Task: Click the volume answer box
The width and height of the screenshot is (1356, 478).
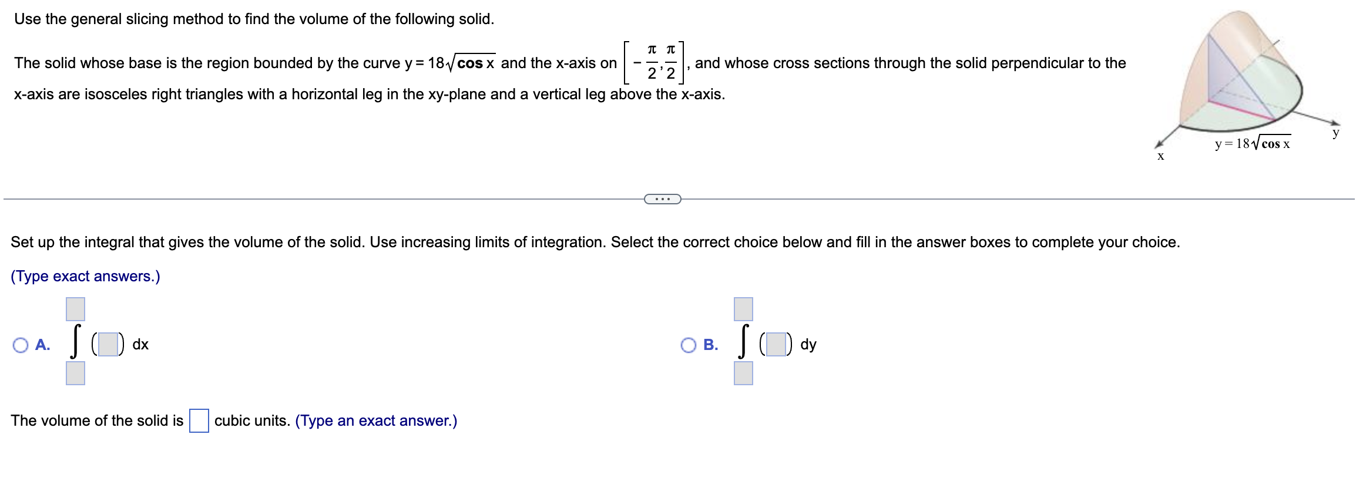Action: click(x=200, y=420)
